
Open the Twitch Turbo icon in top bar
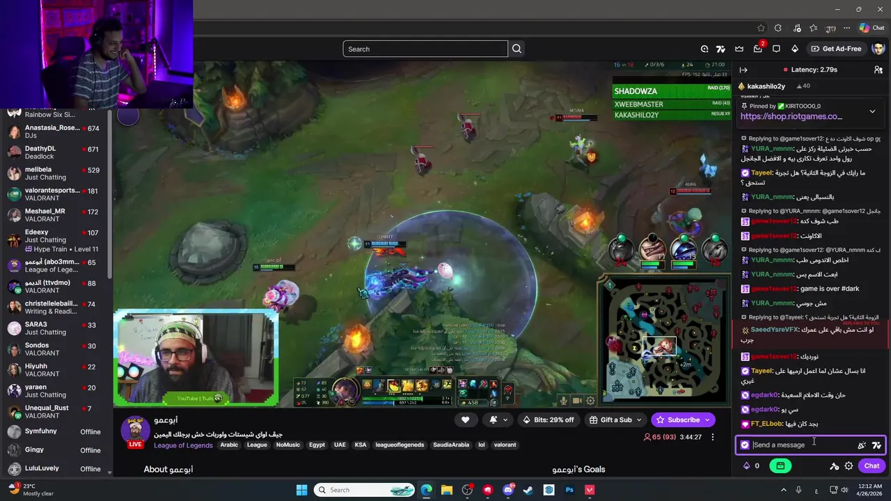click(720, 49)
